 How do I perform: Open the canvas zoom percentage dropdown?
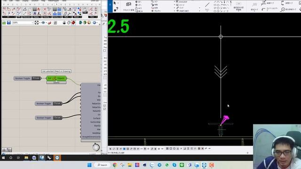pyautogui.click(x=23, y=23)
